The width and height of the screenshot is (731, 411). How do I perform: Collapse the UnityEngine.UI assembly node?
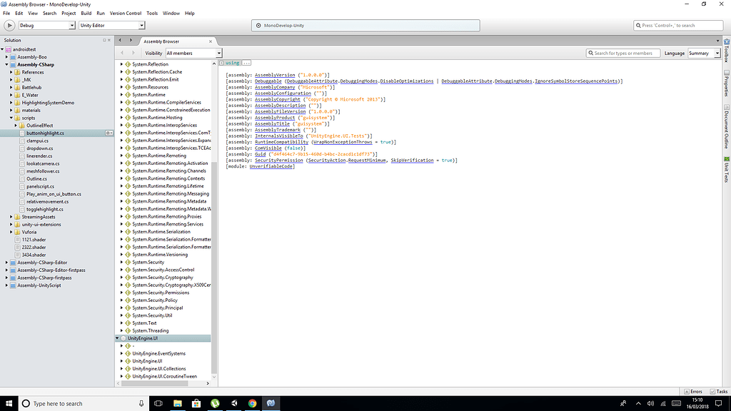pyautogui.click(x=118, y=338)
